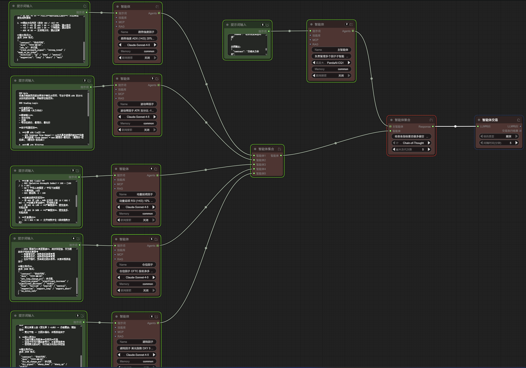This screenshot has width=526, height=368.
Task: Open Claude-Sonnet-4-5 model selector in 仓位因子 agent
Action: [136, 277]
